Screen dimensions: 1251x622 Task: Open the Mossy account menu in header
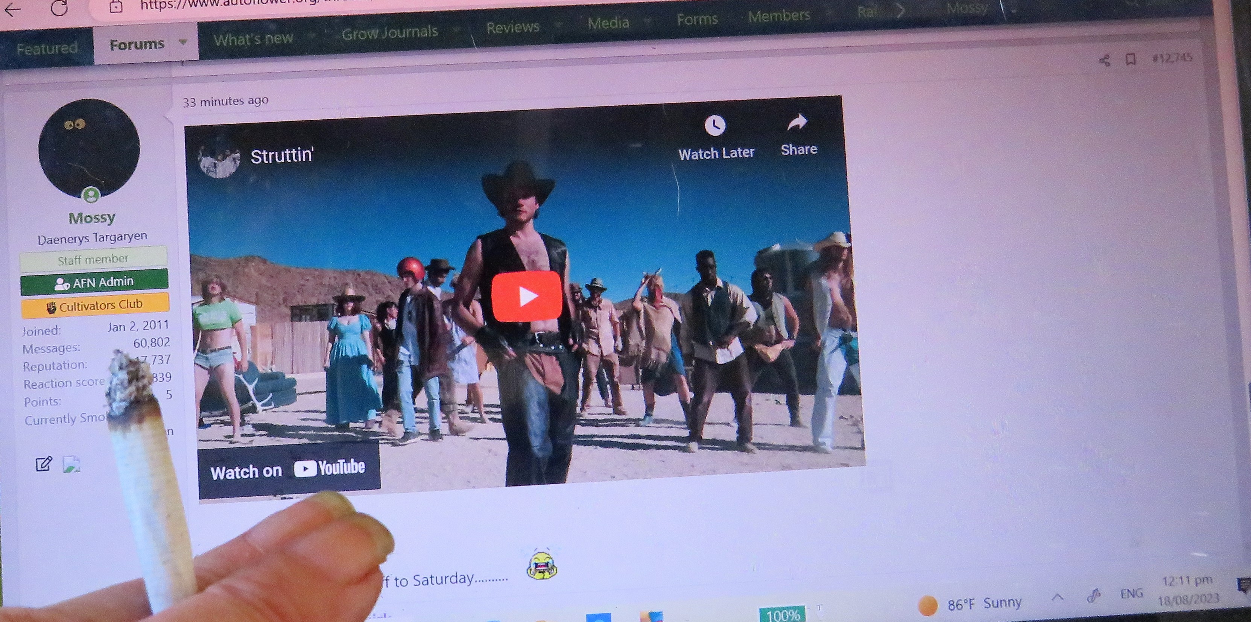click(x=967, y=8)
